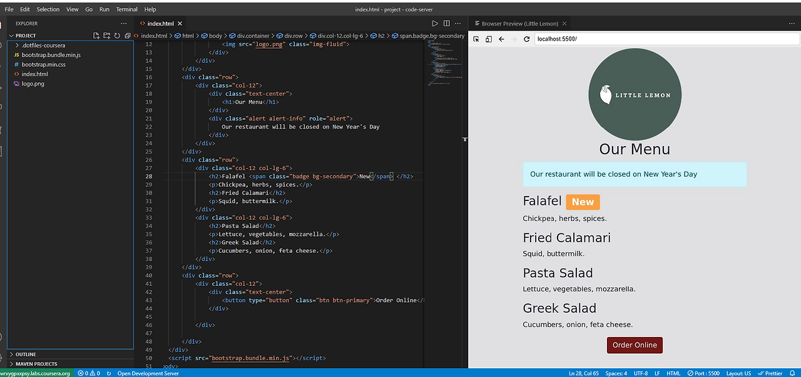Go forward in the browser preview
This screenshot has width=801, height=377.
(514, 39)
